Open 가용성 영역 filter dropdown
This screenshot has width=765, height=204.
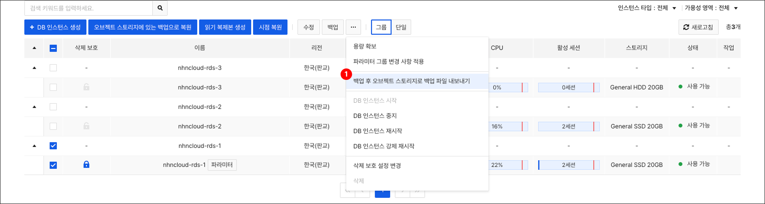tap(712, 8)
